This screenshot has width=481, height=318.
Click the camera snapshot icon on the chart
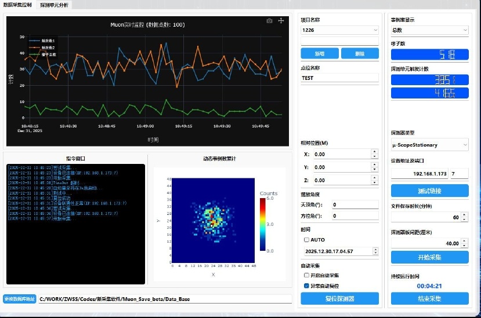[269, 21]
